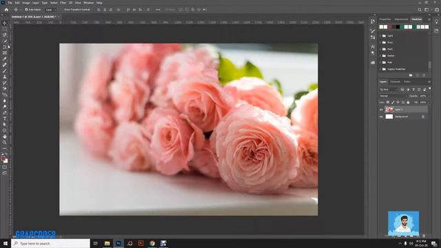Select the Horizontal Type tool

tap(5, 118)
